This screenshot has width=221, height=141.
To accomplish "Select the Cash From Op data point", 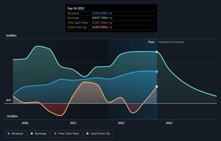I will (x=157, y=86).
